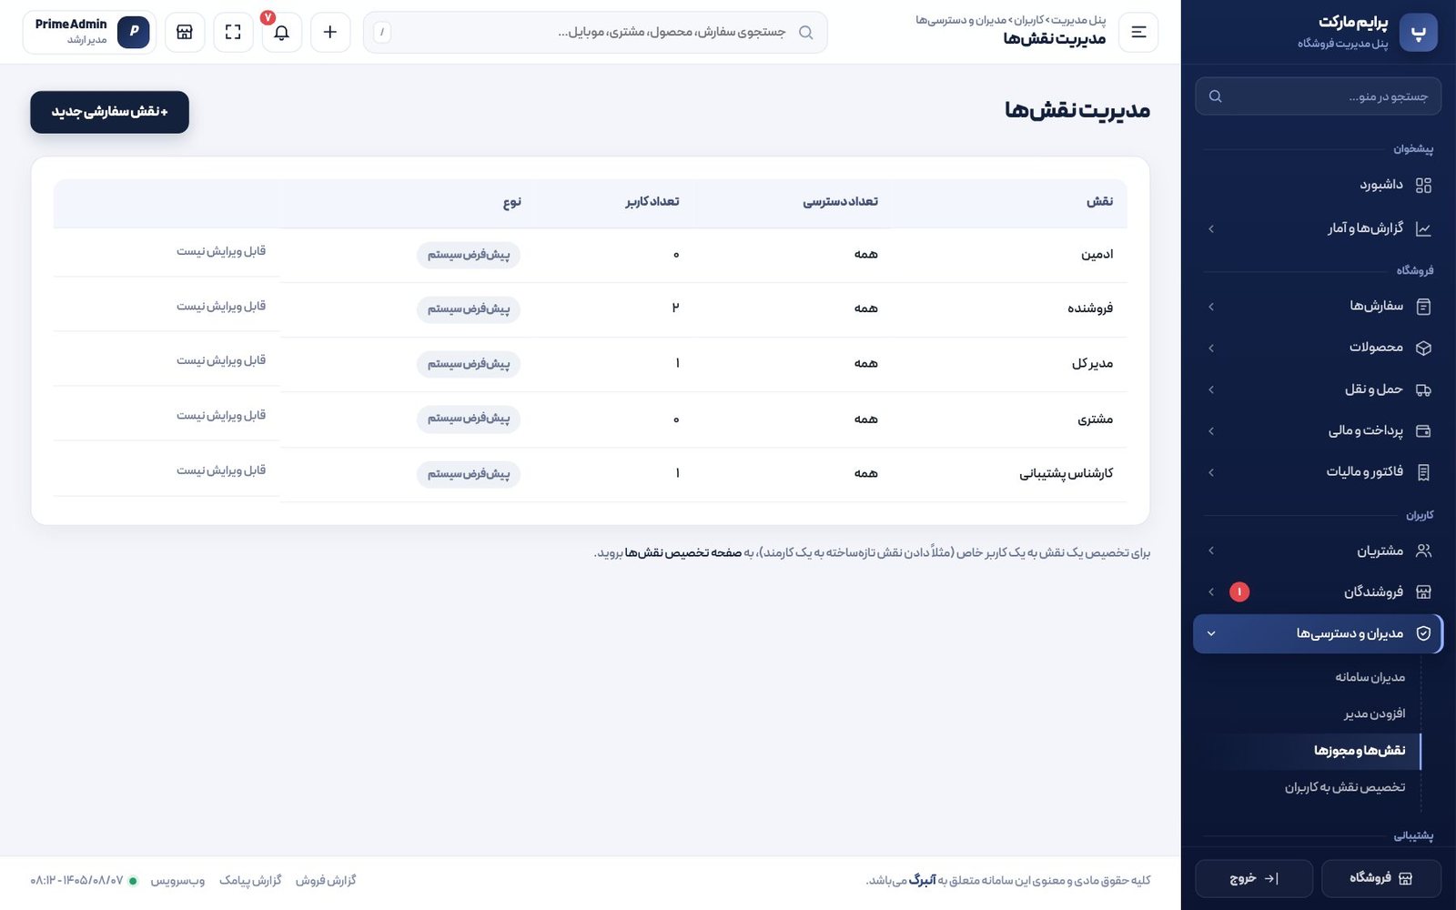Toggle the sidebar hamburger menu icon

coord(1138,32)
